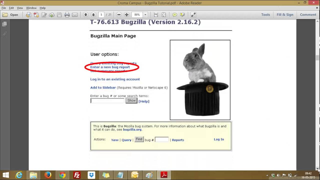Click the Log In link

click(x=219, y=139)
